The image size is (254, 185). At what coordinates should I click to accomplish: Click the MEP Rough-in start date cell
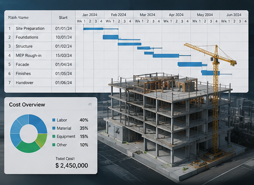(63, 55)
